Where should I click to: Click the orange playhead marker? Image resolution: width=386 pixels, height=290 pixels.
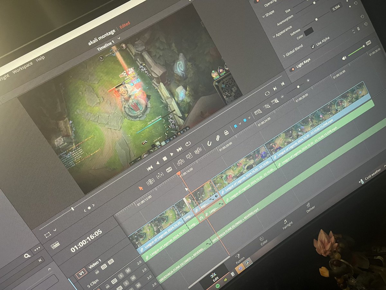(x=178, y=174)
